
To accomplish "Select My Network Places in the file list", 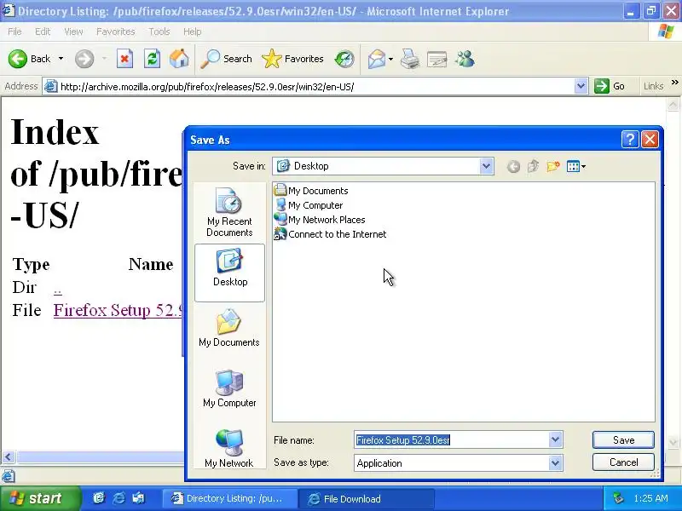I will 320,220.
